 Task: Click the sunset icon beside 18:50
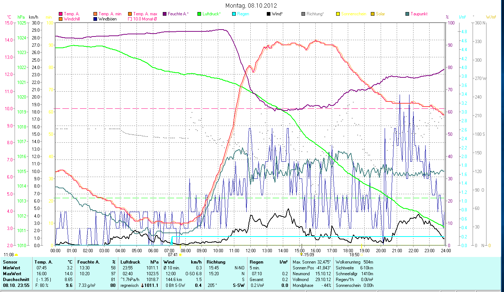pos(361,255)
